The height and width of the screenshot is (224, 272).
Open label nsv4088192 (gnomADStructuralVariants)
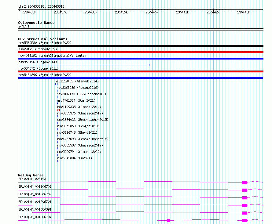pos(52,56)
